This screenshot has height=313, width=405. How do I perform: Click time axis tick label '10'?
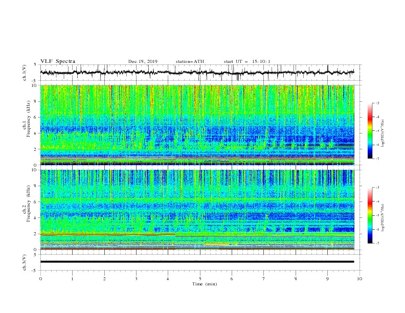click(359, 279)
